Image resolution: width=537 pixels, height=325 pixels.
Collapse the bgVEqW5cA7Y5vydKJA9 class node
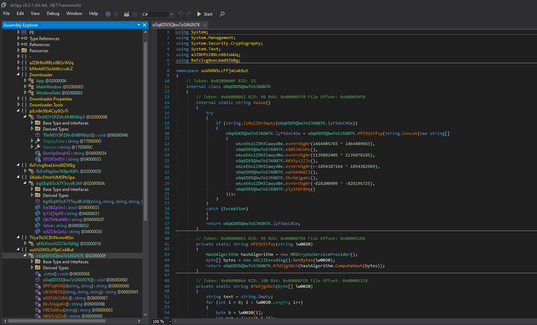click(25, 183)
